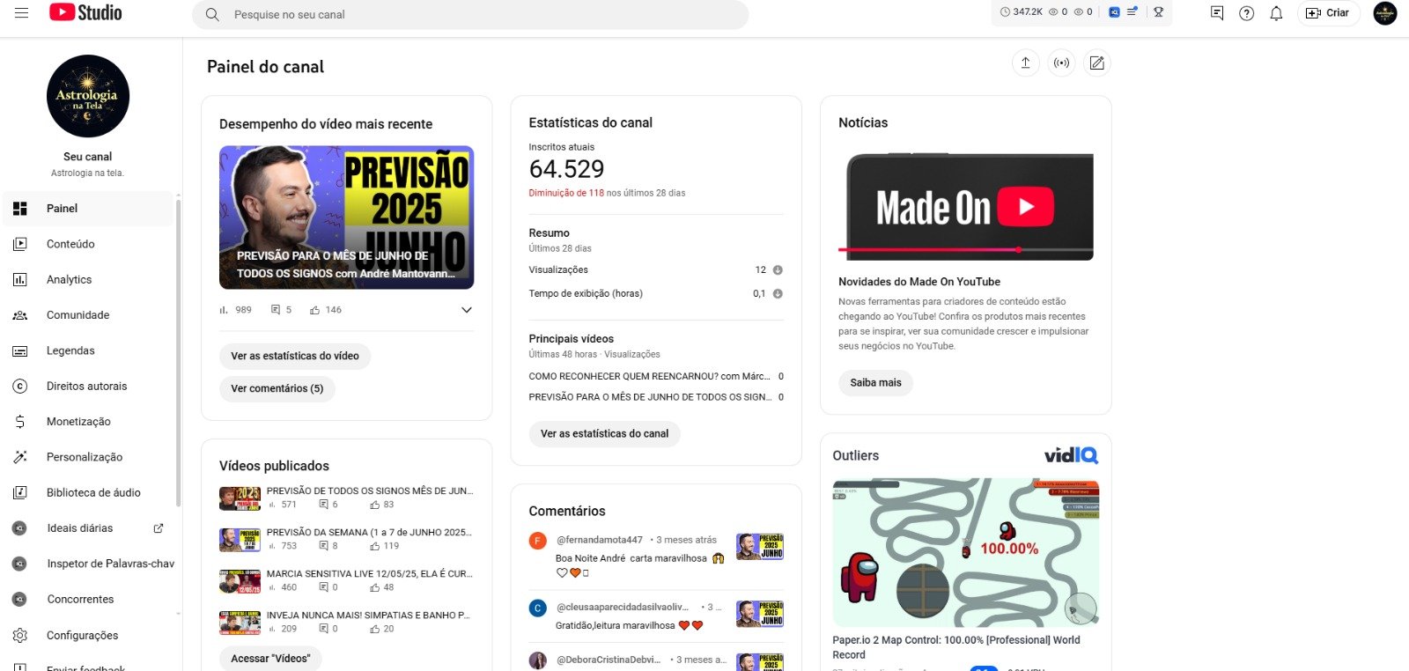Like the fernandamota447 comment with heart
The height and width of the screenshot is (671, 1409).
(x=562, y=573)
